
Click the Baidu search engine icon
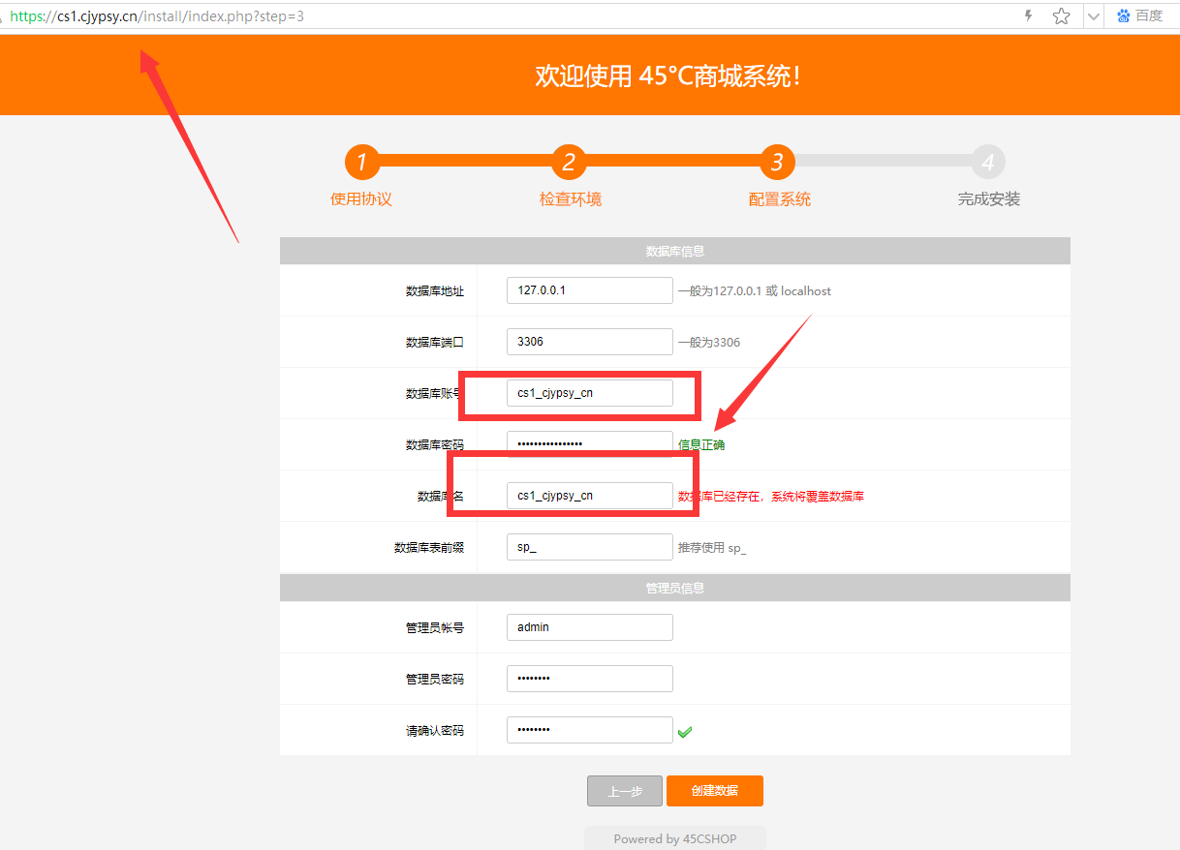(x=1124, y=15)
